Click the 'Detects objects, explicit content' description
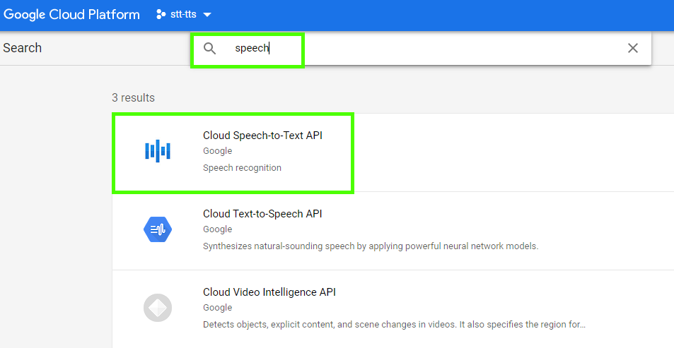 click(393, 325)
